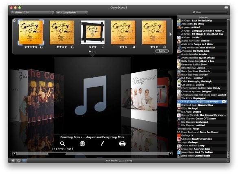The height and width of the screenshot is (174, 238).
Task: Click Dido No Angel cover icon in list
Action: pos(179,109)
